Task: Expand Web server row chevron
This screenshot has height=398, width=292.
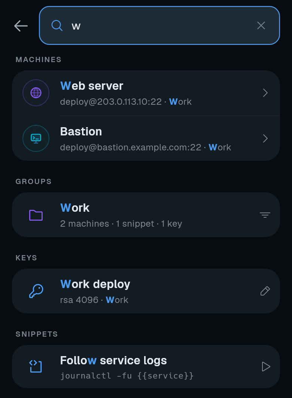Action: [265, 93]
